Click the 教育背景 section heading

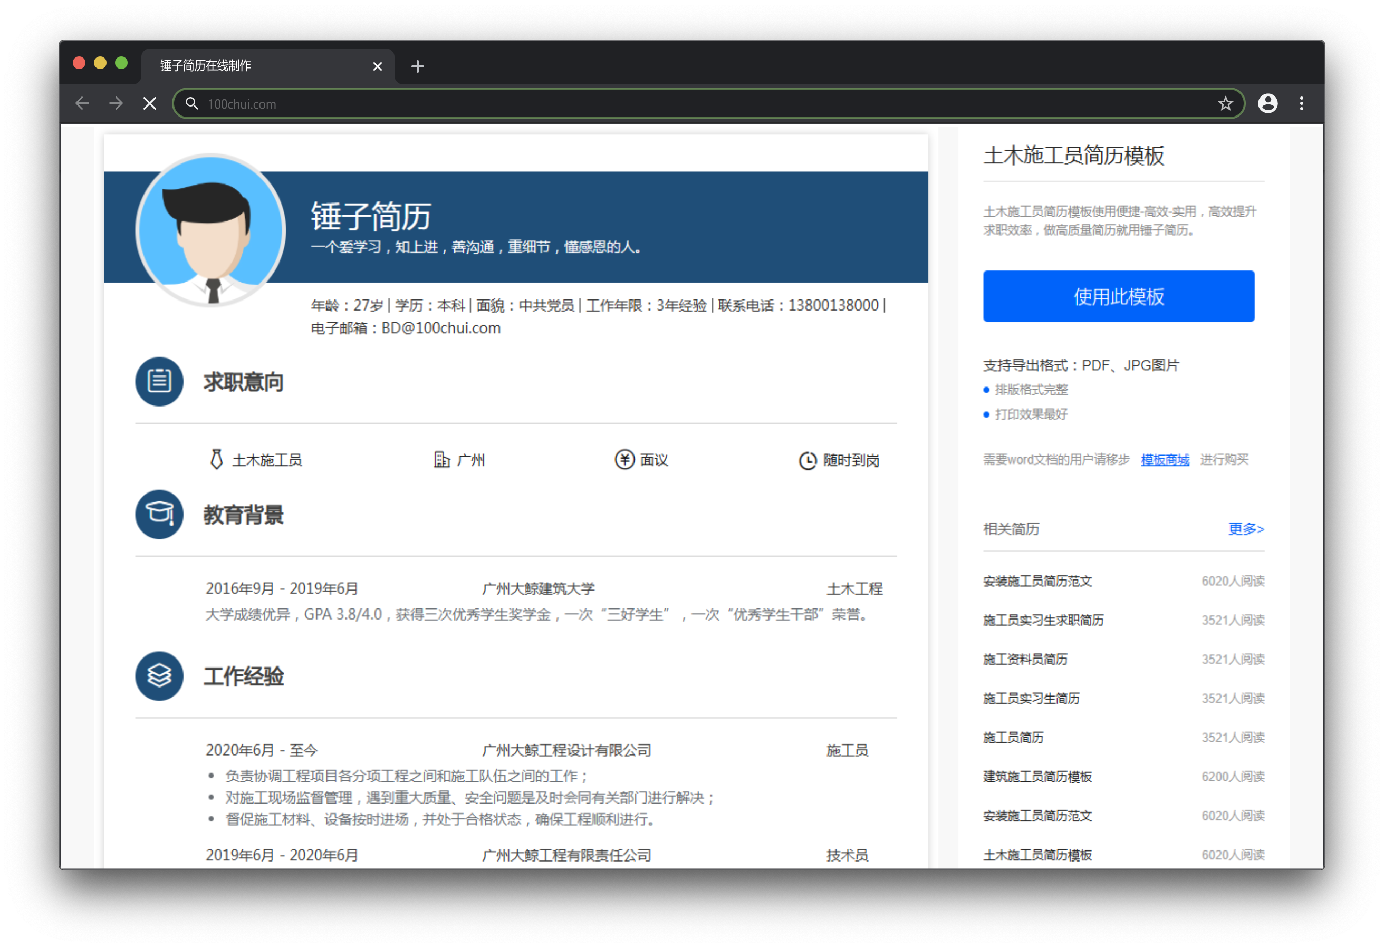tap(244, 515)
